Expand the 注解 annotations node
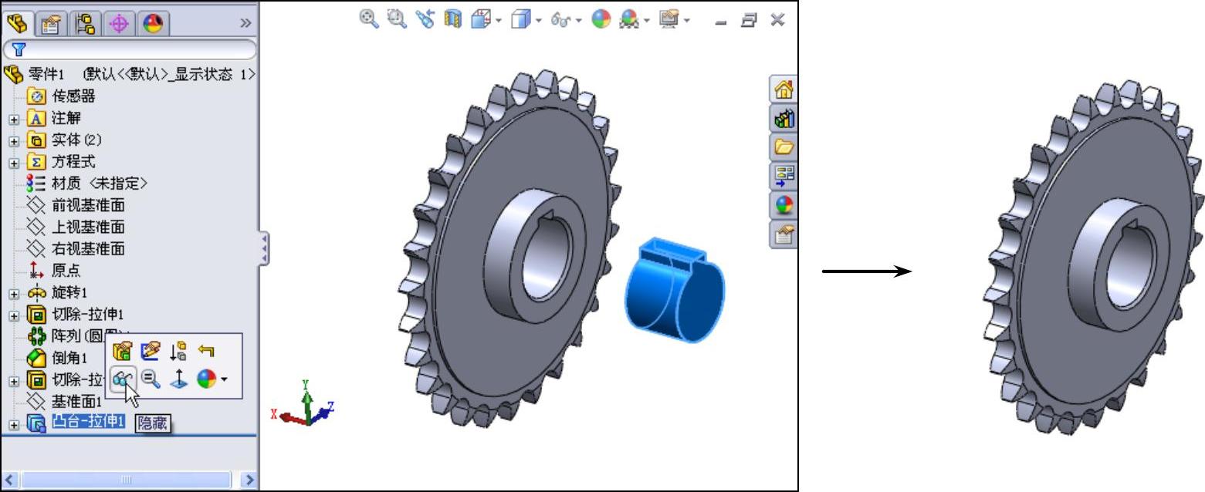This screenshot has width=1205, height=492. point(13,120)
